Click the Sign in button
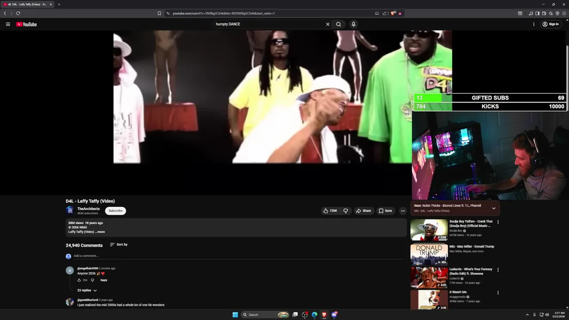The image size is (569, 320). (550, 24)
